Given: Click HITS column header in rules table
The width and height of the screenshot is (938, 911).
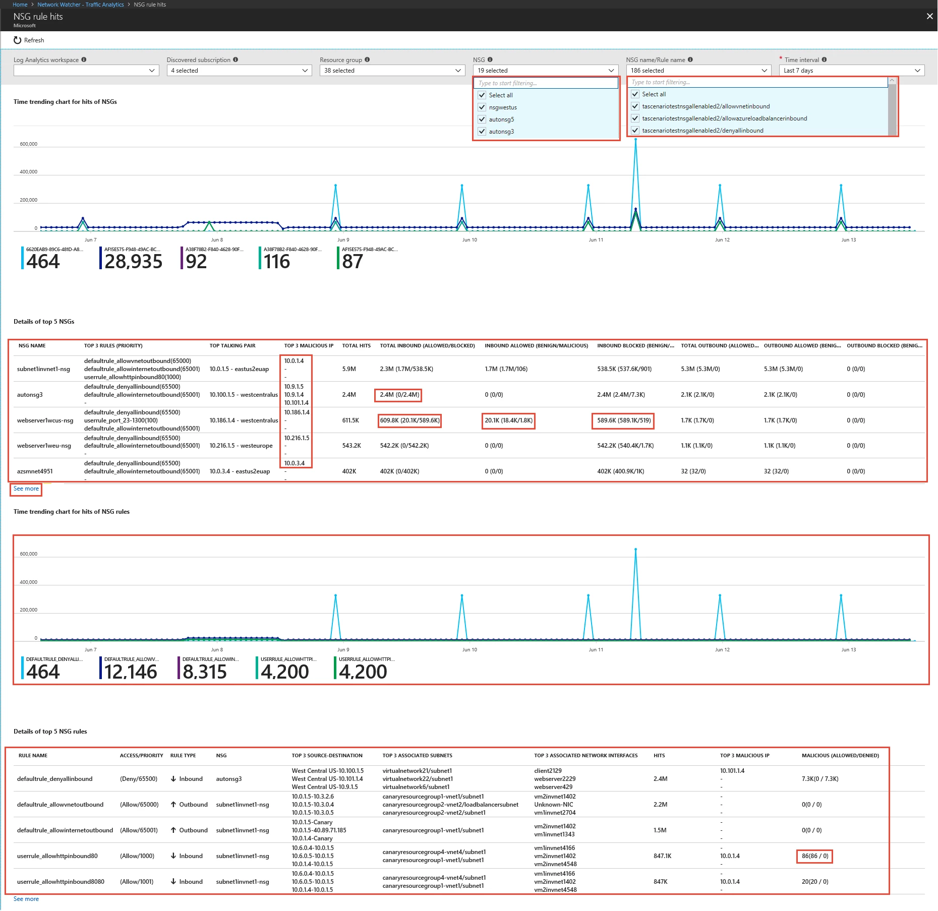Looking at the screenshot, I should 659,756.
